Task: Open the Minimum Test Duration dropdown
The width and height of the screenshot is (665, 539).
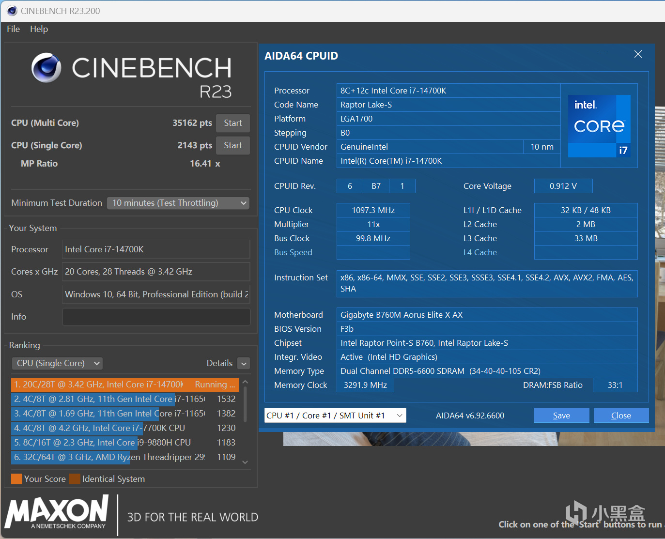Action: pos(178,203)
